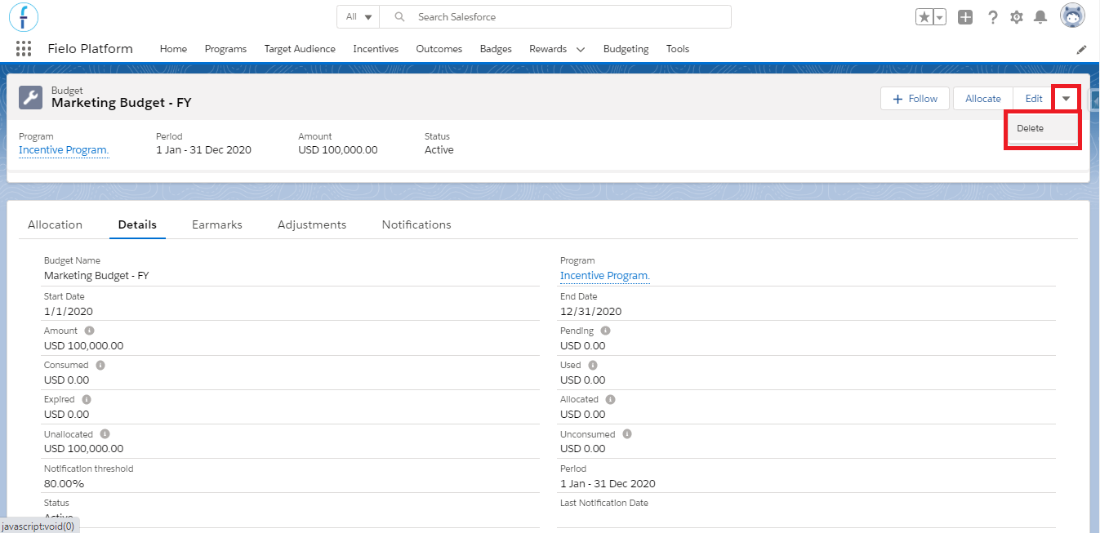Click the Used field info icon
This screenshot has height=533, width=1100.
click(x=593, y=365)
